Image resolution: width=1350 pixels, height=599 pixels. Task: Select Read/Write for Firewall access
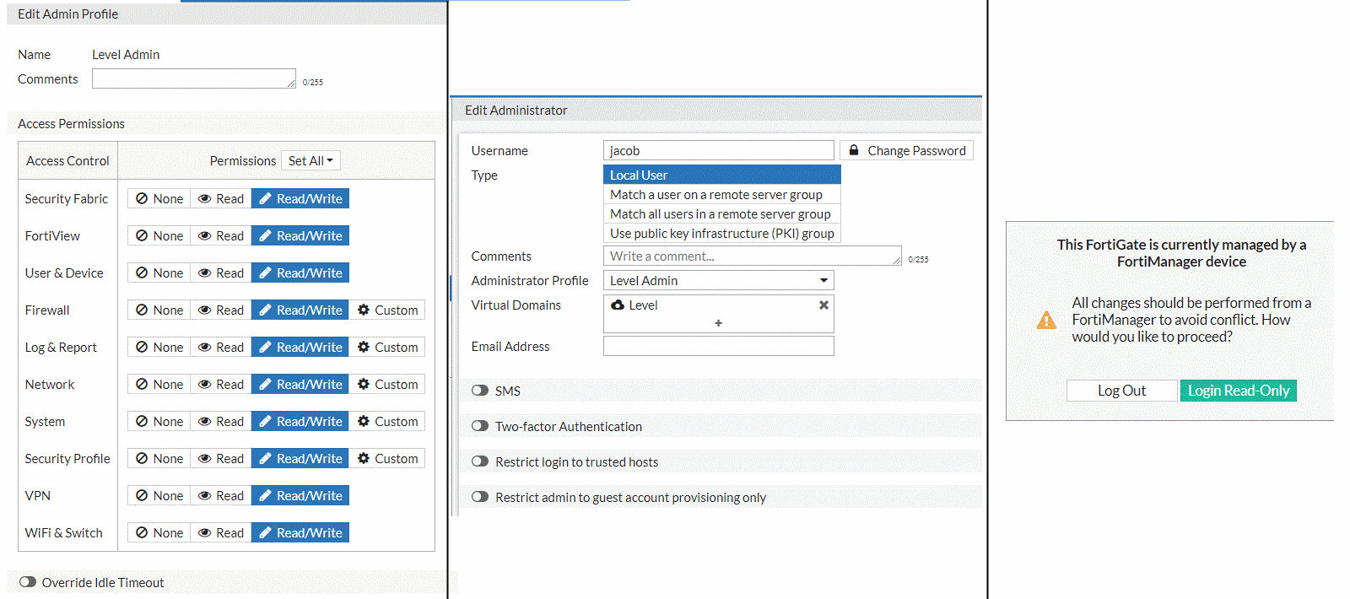[300, 310]
